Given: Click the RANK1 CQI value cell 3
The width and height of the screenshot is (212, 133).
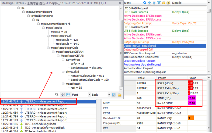Looking at the screenshot, I should tap(191, 118).
